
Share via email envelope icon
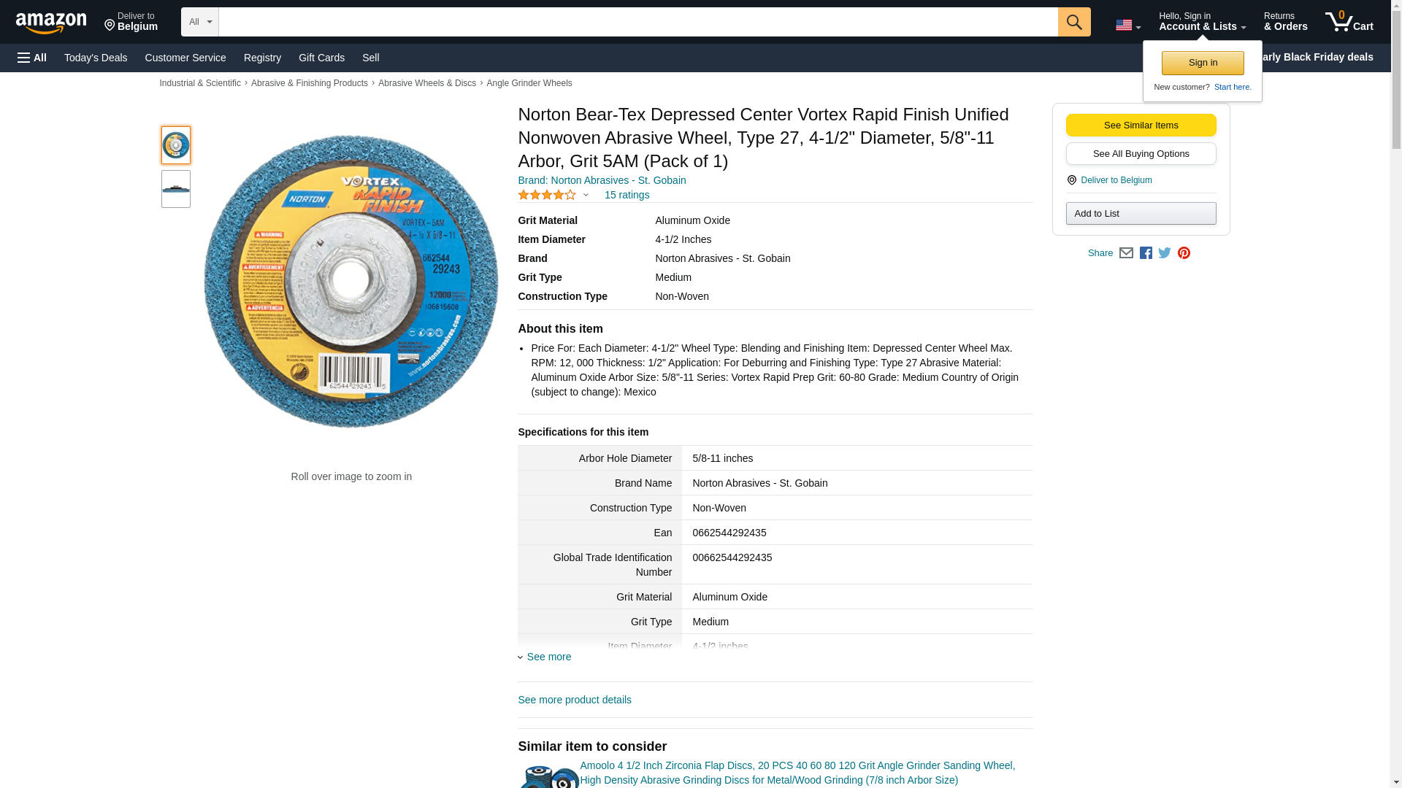tap(1126, 253)
